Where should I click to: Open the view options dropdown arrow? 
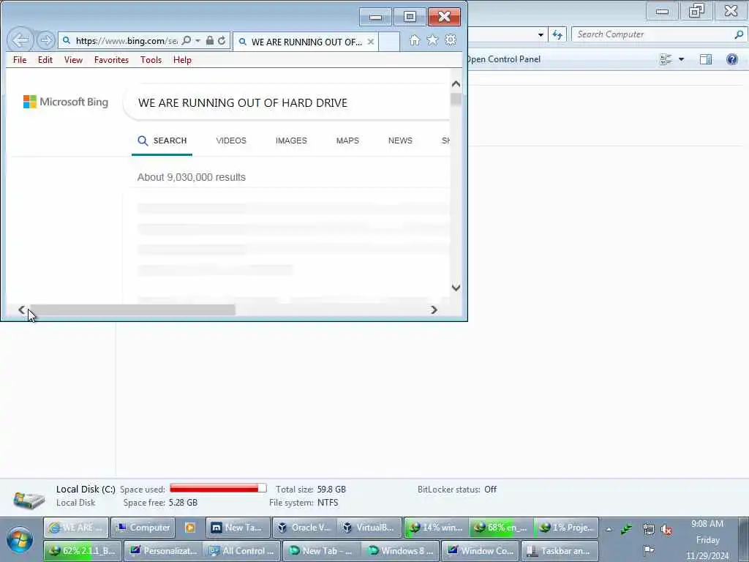[681, 59]
